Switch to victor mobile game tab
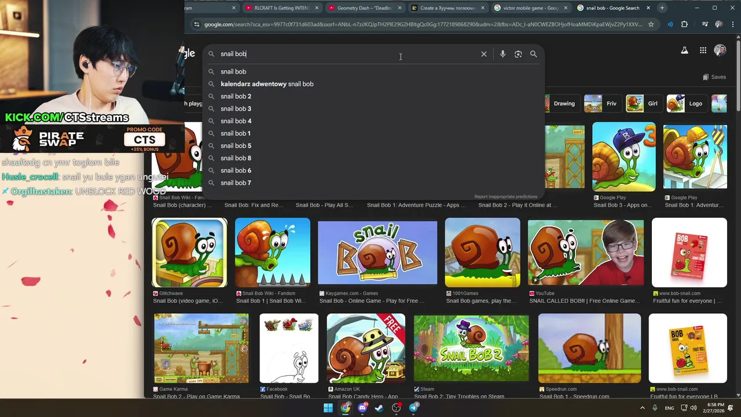The width and height of the screenshot is (741, 417). 530,8
